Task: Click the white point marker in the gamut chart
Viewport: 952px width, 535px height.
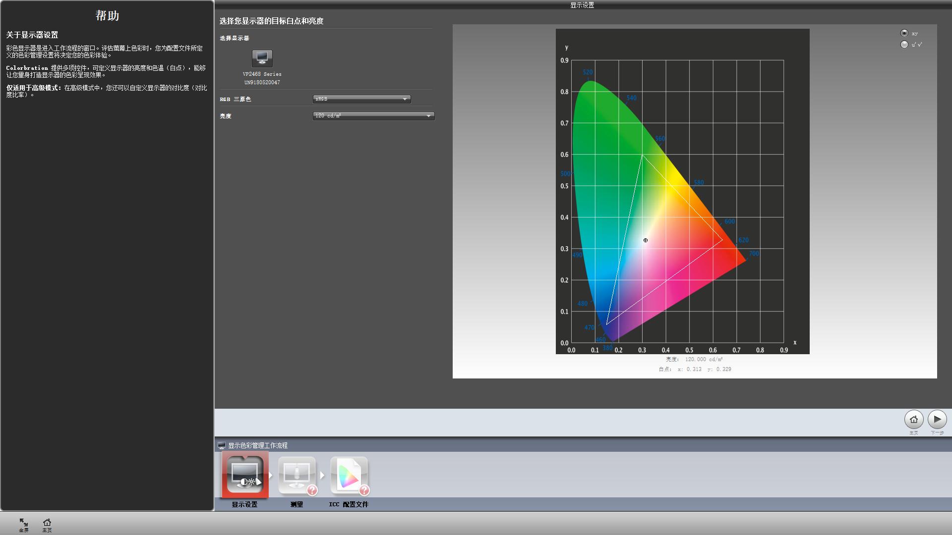Action: 646,240
